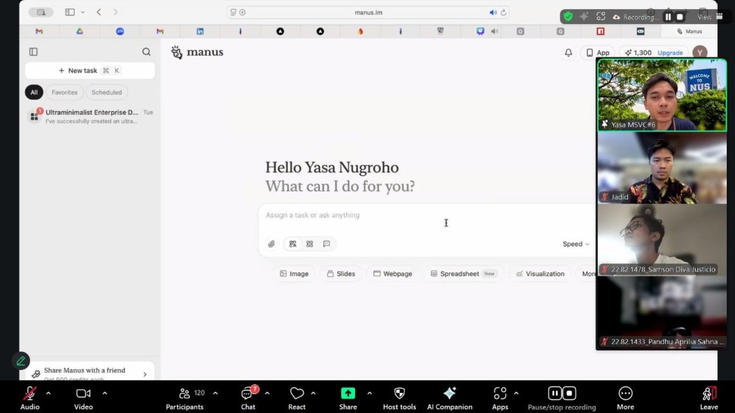Mute tab audio in Safari address bar
Screen dimensions: 735x413
tap(492, 12)
